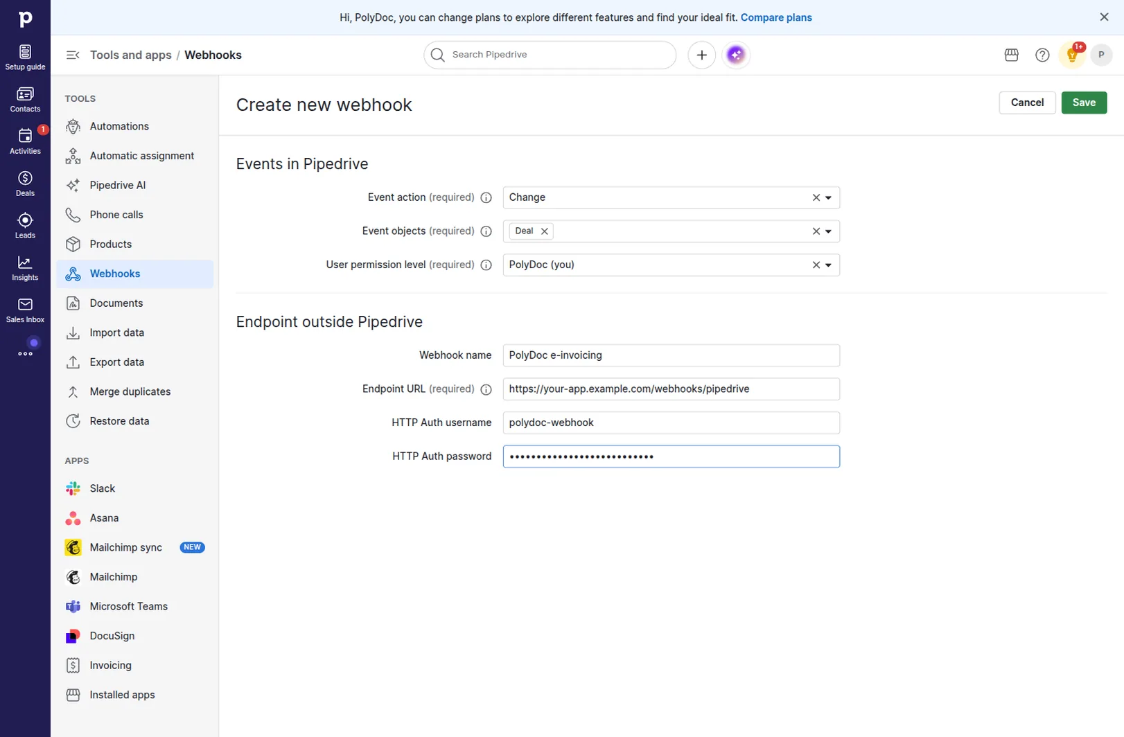Follow the Compare plans link
The image size is (1124, 737).
(x=776, y=17)
